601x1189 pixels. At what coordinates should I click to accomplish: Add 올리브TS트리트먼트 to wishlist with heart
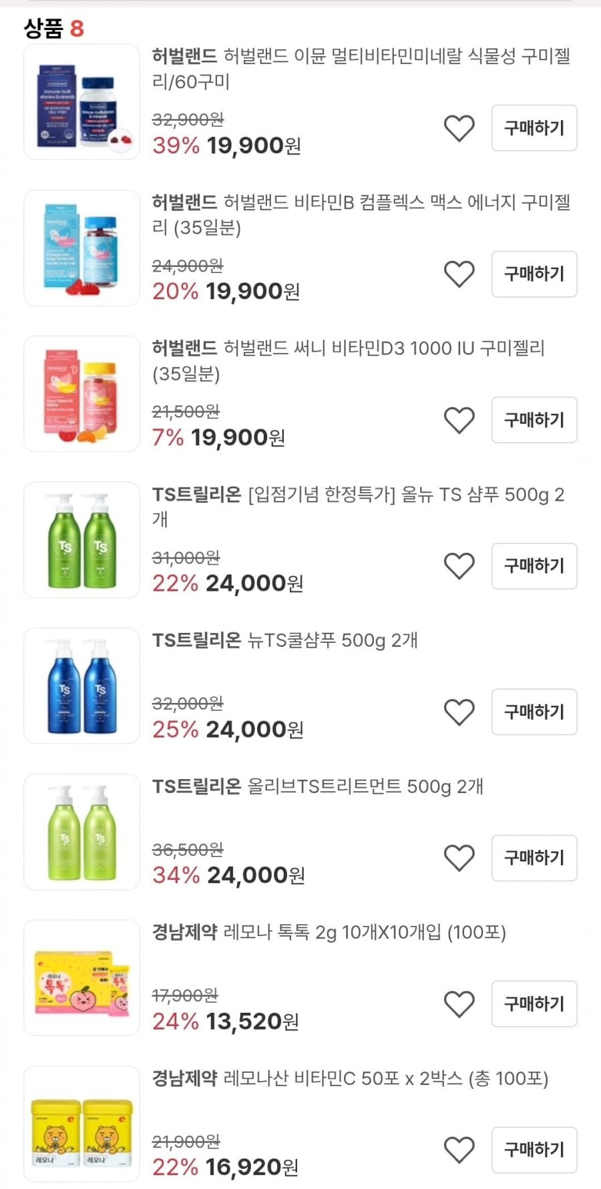pyautogui.click(x=459, y=858)
